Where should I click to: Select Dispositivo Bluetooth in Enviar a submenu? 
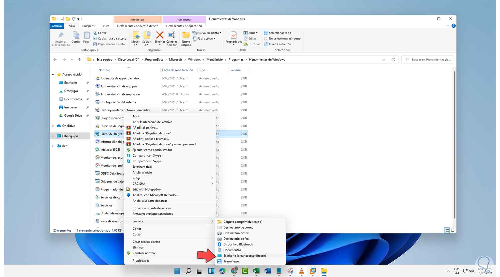click(x=238, y=244)
